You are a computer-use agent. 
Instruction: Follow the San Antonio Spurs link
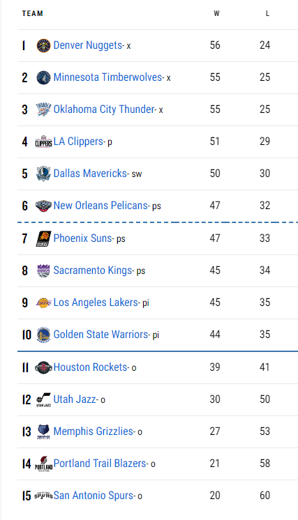click(94, 496)
